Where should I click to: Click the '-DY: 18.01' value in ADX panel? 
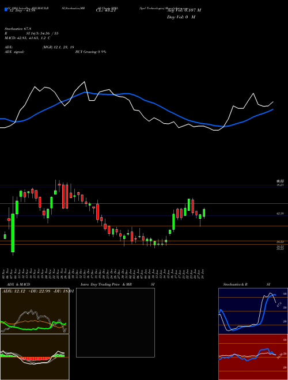pos(63,291)
